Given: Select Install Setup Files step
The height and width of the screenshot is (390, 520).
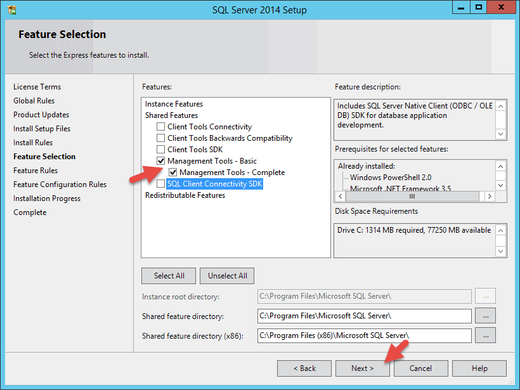Looking at the screenshot, I should click(x=42, y=128).
